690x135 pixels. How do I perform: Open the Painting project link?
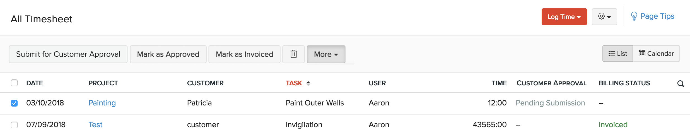coord(102,103)
